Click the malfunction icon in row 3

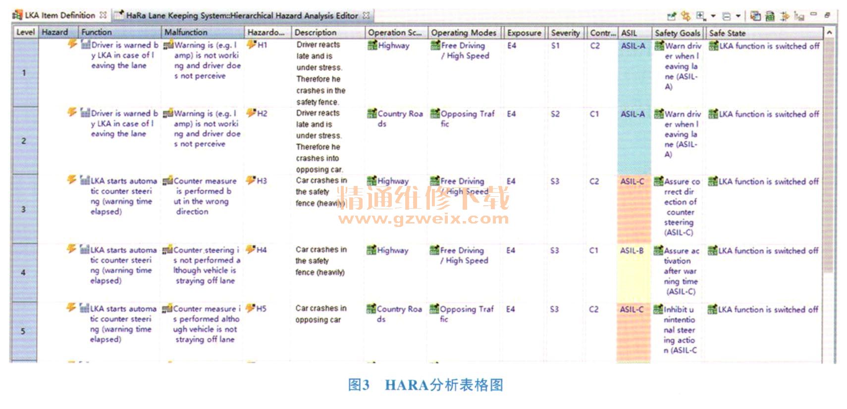[167, 181]
